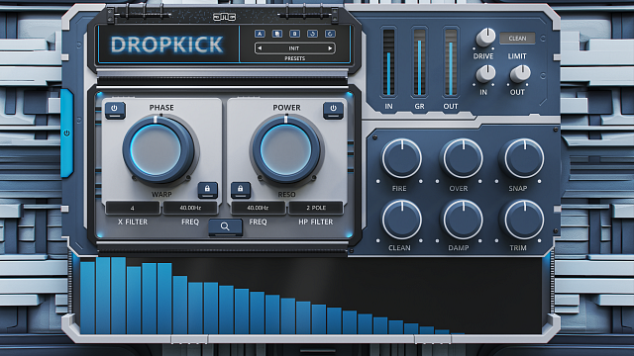Go to the previous preset arrow
634x356 pixels.
260,48
